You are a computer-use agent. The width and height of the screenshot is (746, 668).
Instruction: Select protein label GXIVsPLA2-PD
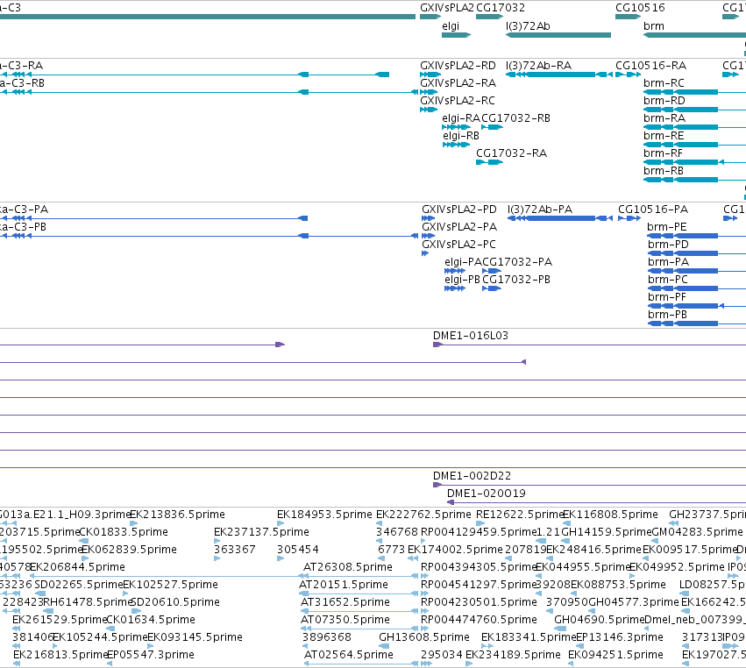tap(459, 210)
